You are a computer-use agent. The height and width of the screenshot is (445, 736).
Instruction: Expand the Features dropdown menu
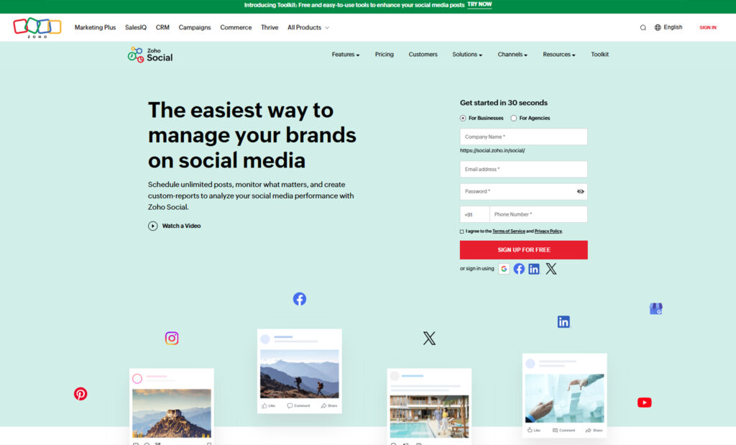point(345,55)
